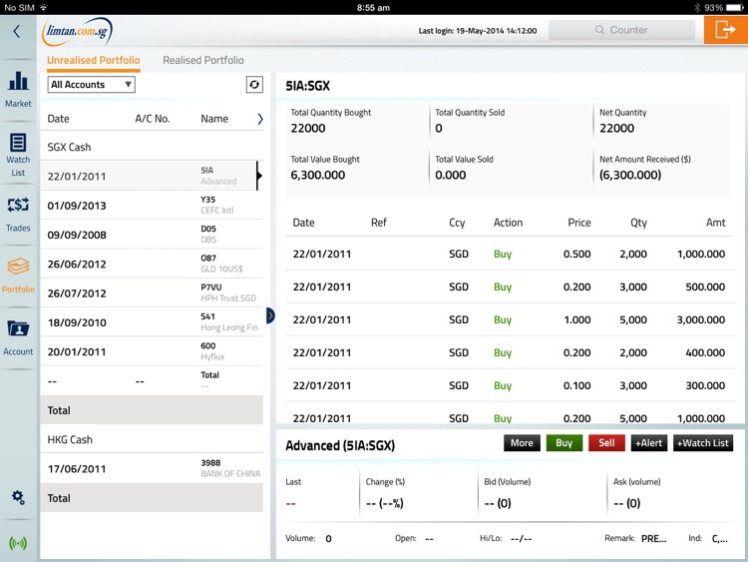Image resolution: width=748 pixels, height=562 pixels.
Task: Collapse the list panel with side arrow
Action: 270,315
